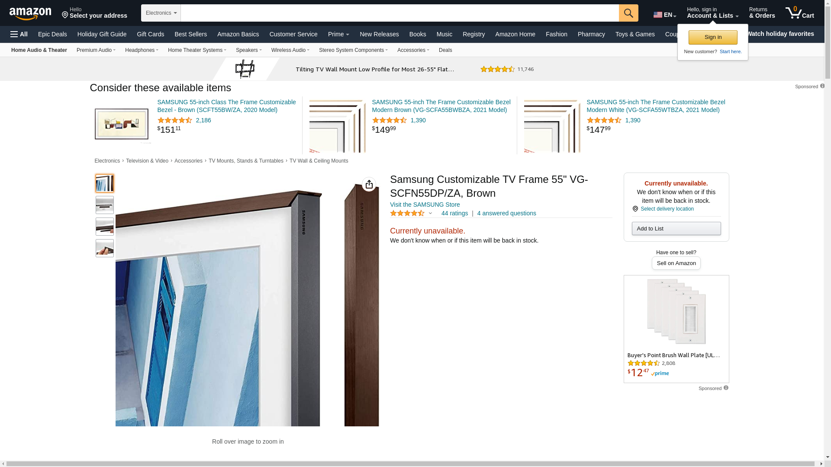This screenshot has width=831, height=467.
Task: Open the Add to List dropdown
Action: (x=676, y=229)
